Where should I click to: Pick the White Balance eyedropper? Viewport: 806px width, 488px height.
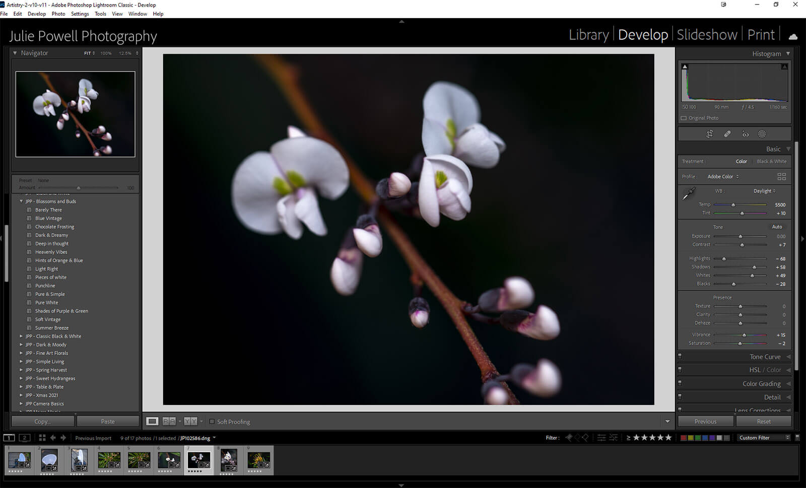688,193
